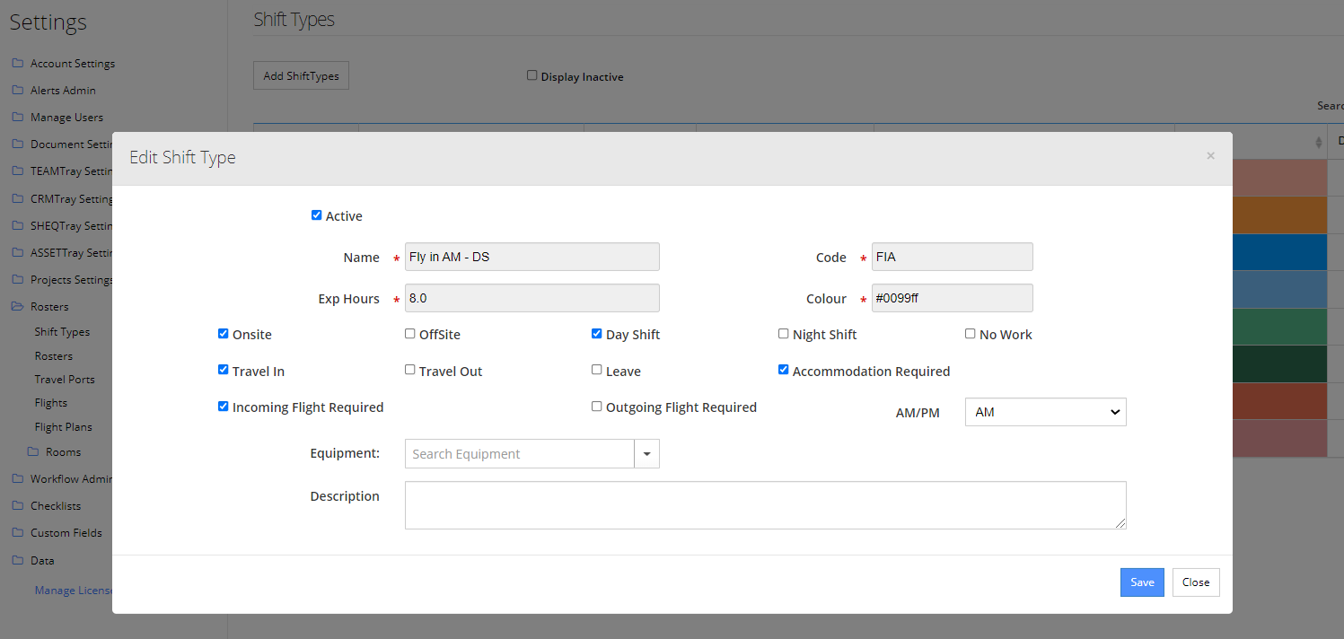Click the Account Settings folder icon
The height and width of the screenshot is (639, 1344).
(x=17, y=64)
